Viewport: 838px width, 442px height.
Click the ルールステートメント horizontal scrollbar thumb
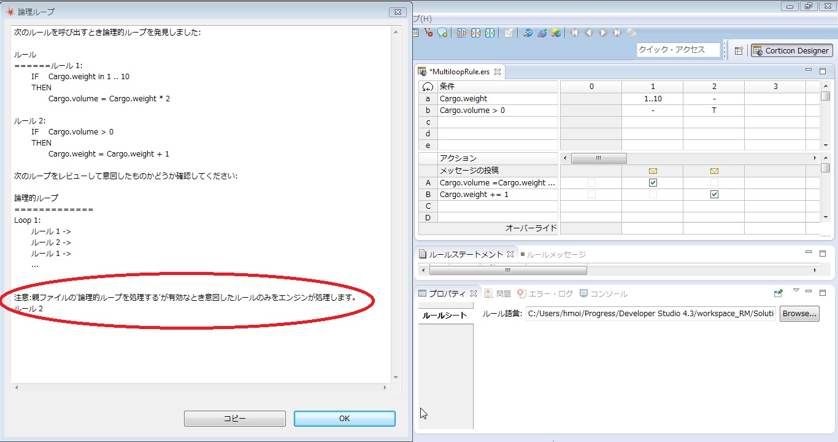(x=508, y=270)
